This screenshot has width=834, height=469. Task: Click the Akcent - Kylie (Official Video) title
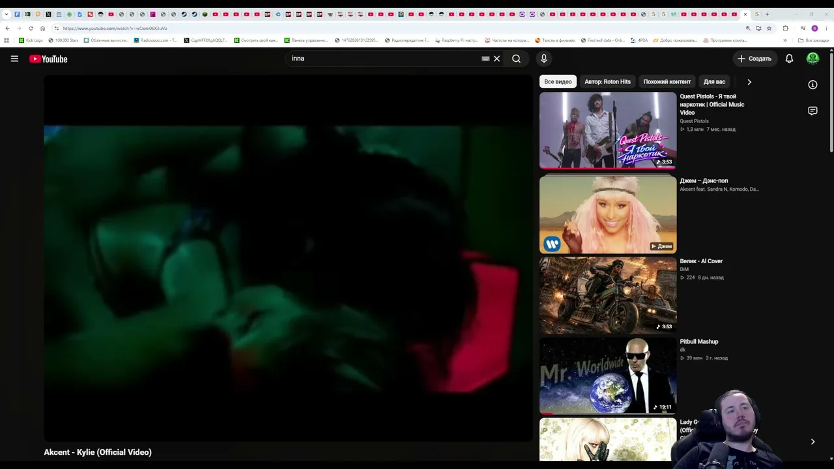tap(98, 452)
